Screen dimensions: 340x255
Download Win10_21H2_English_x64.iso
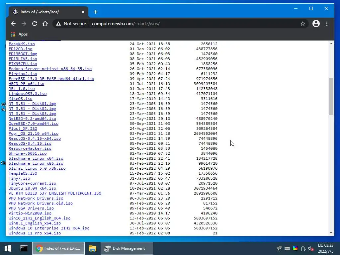(40, 218)
